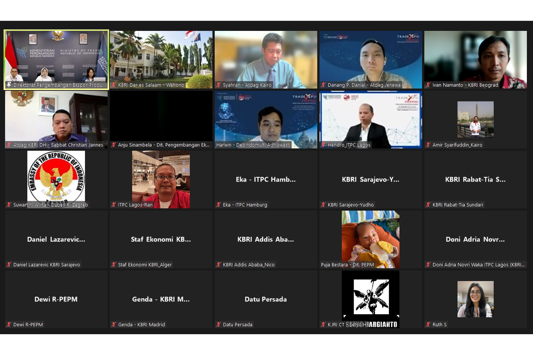
Task: Click muted mic icon for Doni Adria Novri
Action: pos(428,265)
